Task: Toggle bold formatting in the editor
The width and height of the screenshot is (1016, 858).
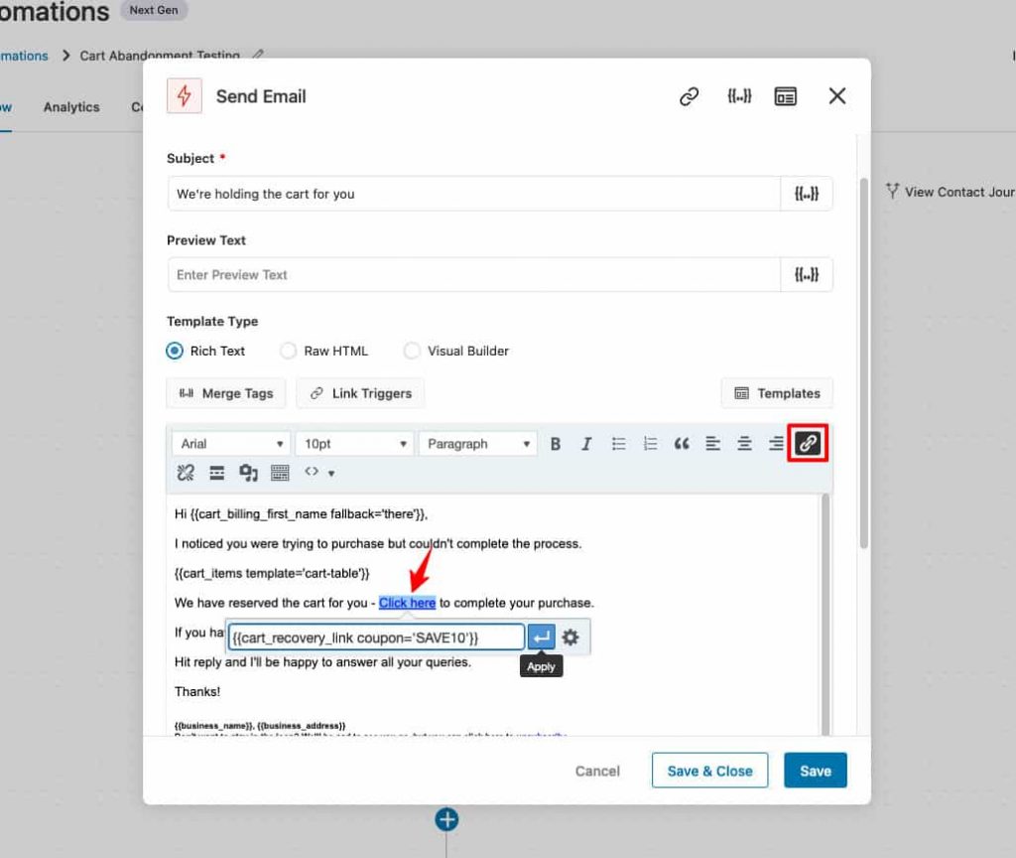Action: pos(556,444)
